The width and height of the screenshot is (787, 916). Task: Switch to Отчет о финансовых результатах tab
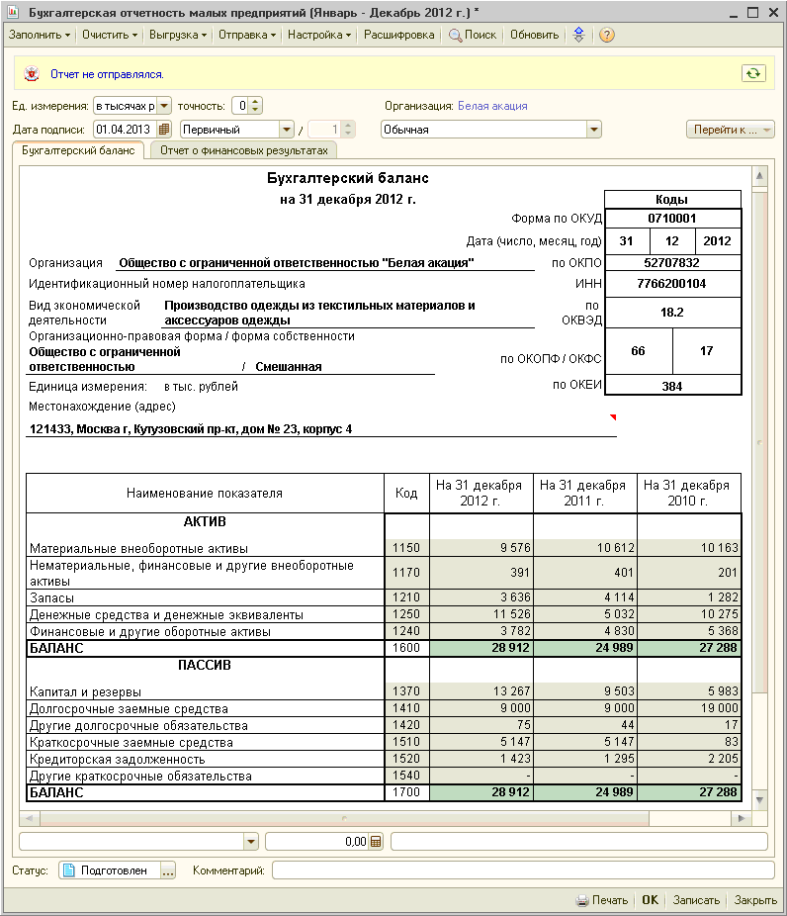point(243,150)
